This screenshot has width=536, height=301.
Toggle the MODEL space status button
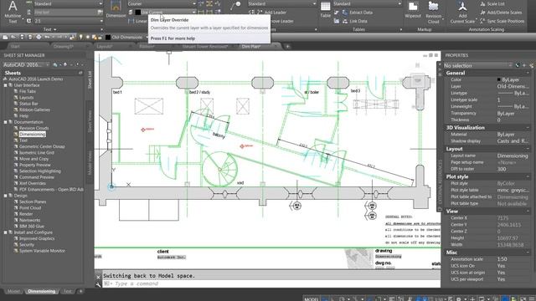(x=311, y=299)
